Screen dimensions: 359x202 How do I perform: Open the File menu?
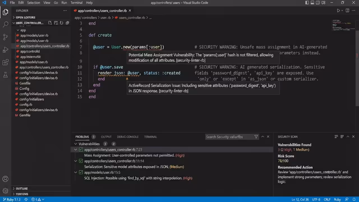12,3
